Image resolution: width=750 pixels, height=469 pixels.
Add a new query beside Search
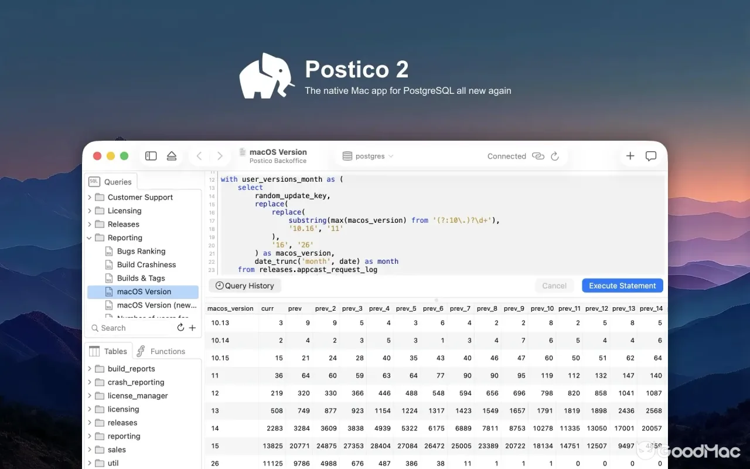(x=192, y=328)
